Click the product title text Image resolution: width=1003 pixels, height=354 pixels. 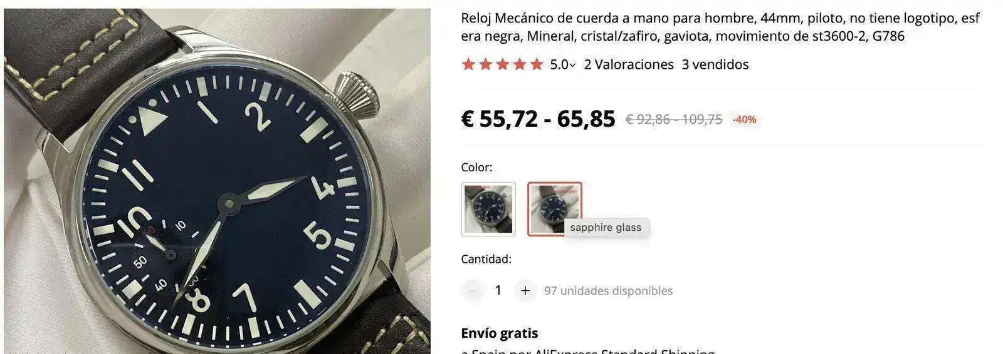click(720, 27)
